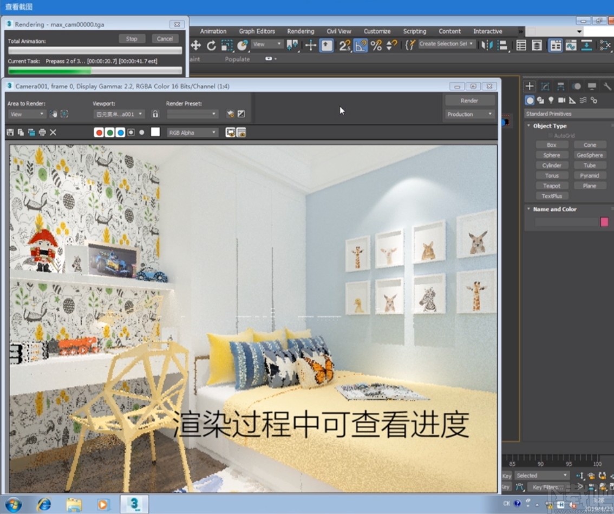Select Helpers category in Create panel
The width and height of the screenshot is (614, 514).
pyautogui.click(x=572, y=100)
